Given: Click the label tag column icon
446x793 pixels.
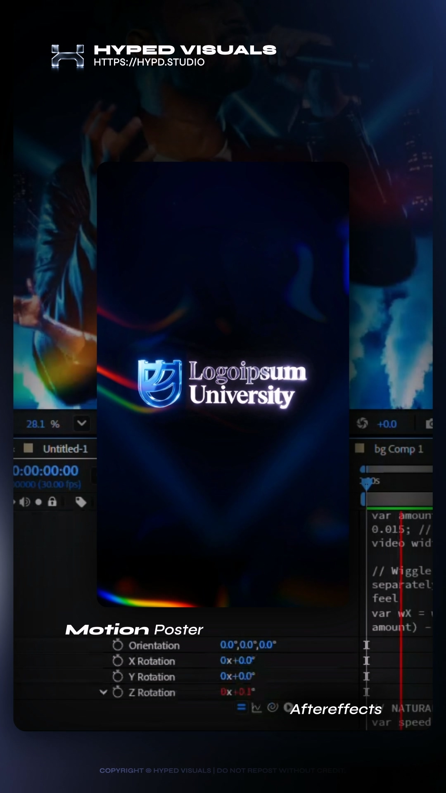Looking at the screenshot, I should click(x=81, y=502).
